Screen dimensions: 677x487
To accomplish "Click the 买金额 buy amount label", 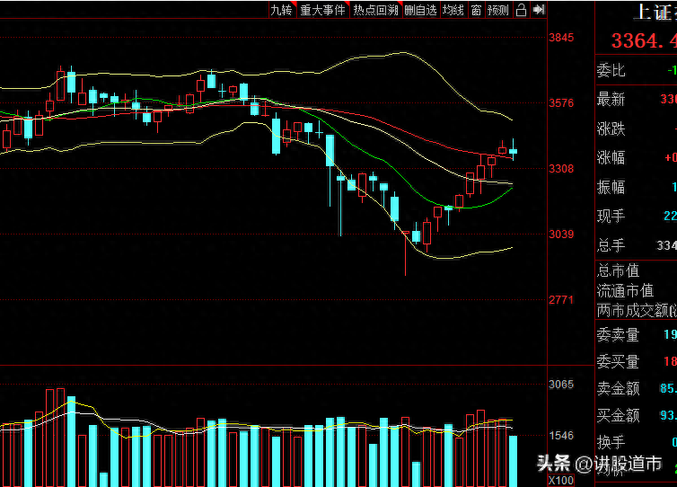I will coord(618,415).
